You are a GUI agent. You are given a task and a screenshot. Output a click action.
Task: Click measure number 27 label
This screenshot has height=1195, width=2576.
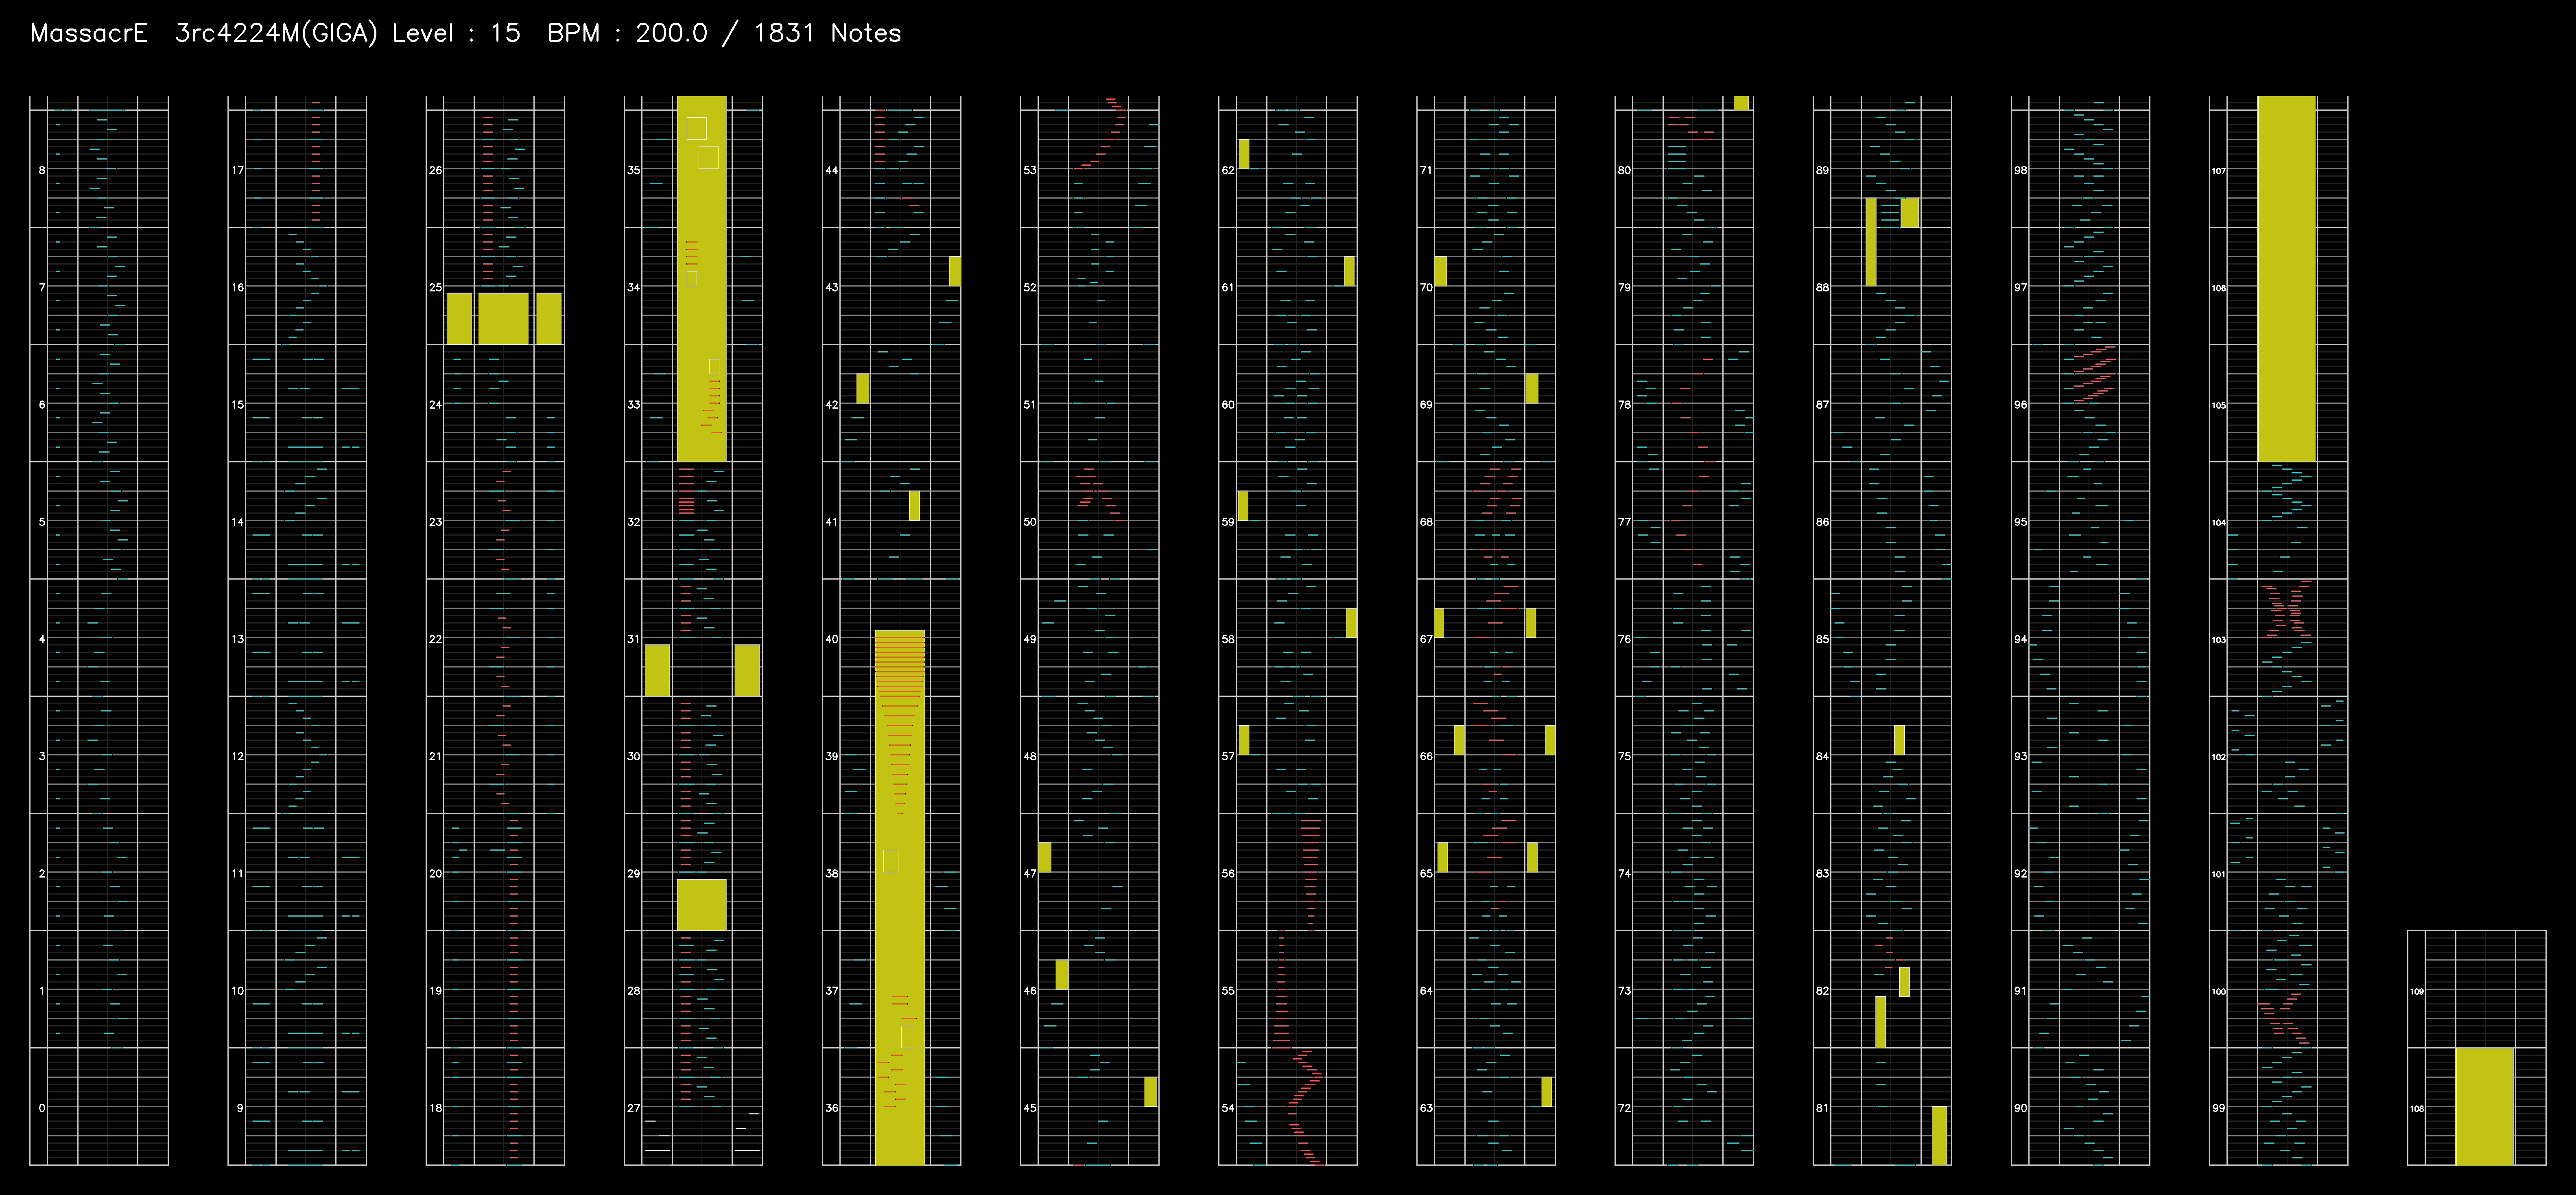pos(634,1108)
